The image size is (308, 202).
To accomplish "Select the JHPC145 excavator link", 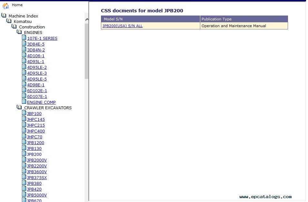I will (x=36, y=120).
